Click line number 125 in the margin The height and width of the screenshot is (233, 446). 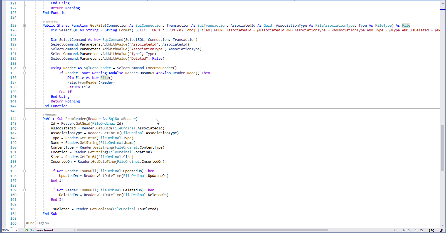pos(13,26)
